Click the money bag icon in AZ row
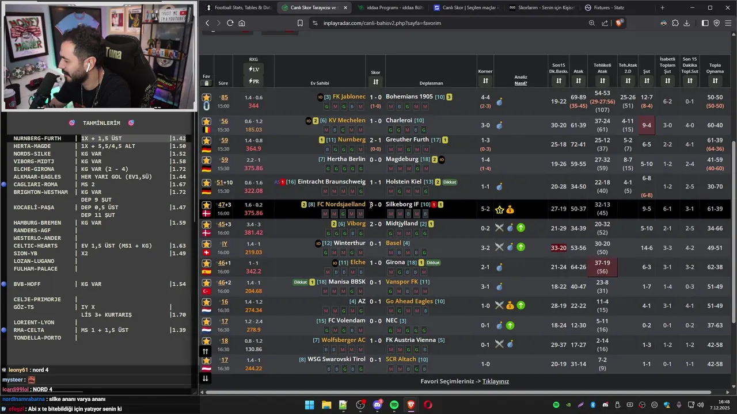This screenshot has height=414, width=737. (510, 305)
